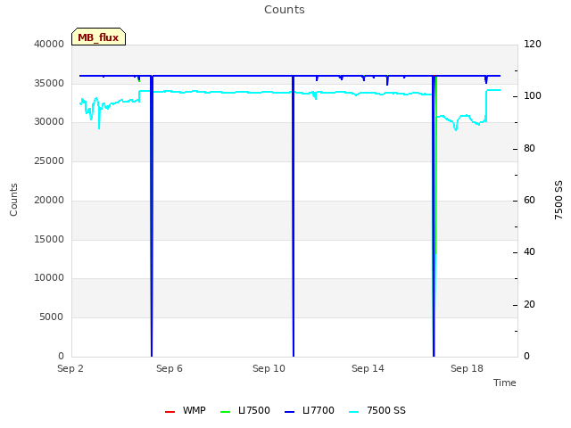Click the 30000 left axis value
571x428 pixels.
[x=49, y=121]
